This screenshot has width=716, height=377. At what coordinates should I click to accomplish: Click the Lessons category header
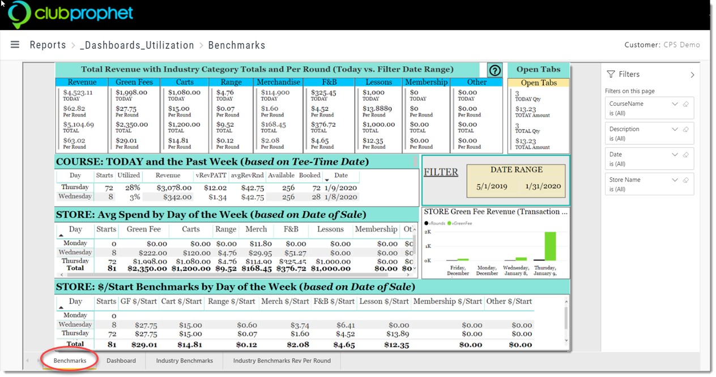click(379, 82)
